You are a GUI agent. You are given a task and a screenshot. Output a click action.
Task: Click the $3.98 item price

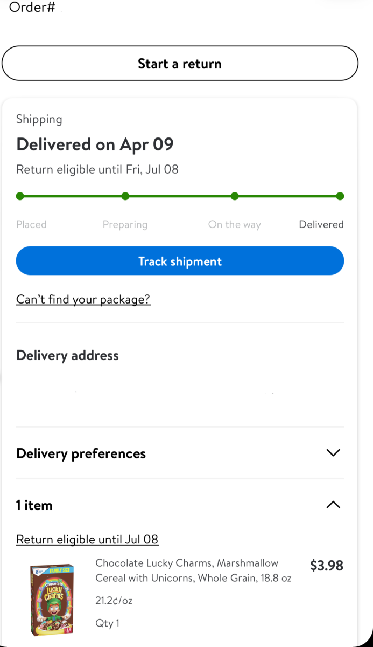pos(327,566)
